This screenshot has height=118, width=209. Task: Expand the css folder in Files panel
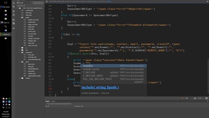pyautogui.click(x=20, y=50)
